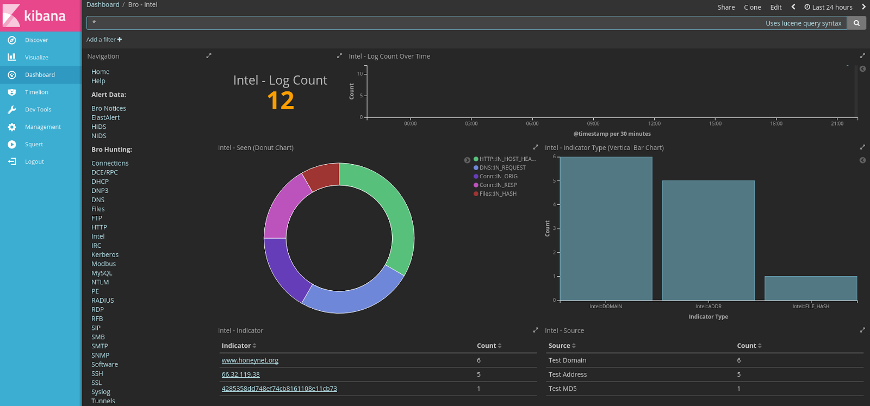Click the search magnifier button
The width and height of the screenshot is (870, 406).
click(856, 23)
